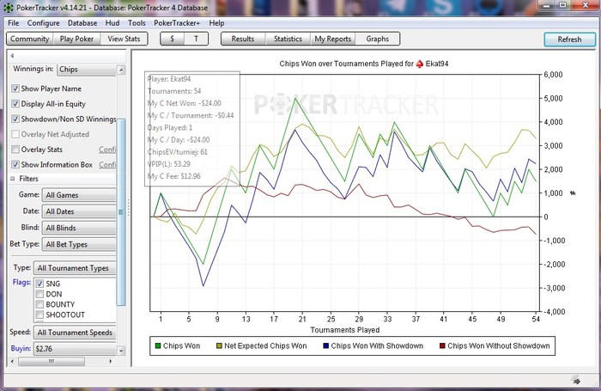Open the Configure menu
The image size is (601, 391).
[x=43, y=23]
